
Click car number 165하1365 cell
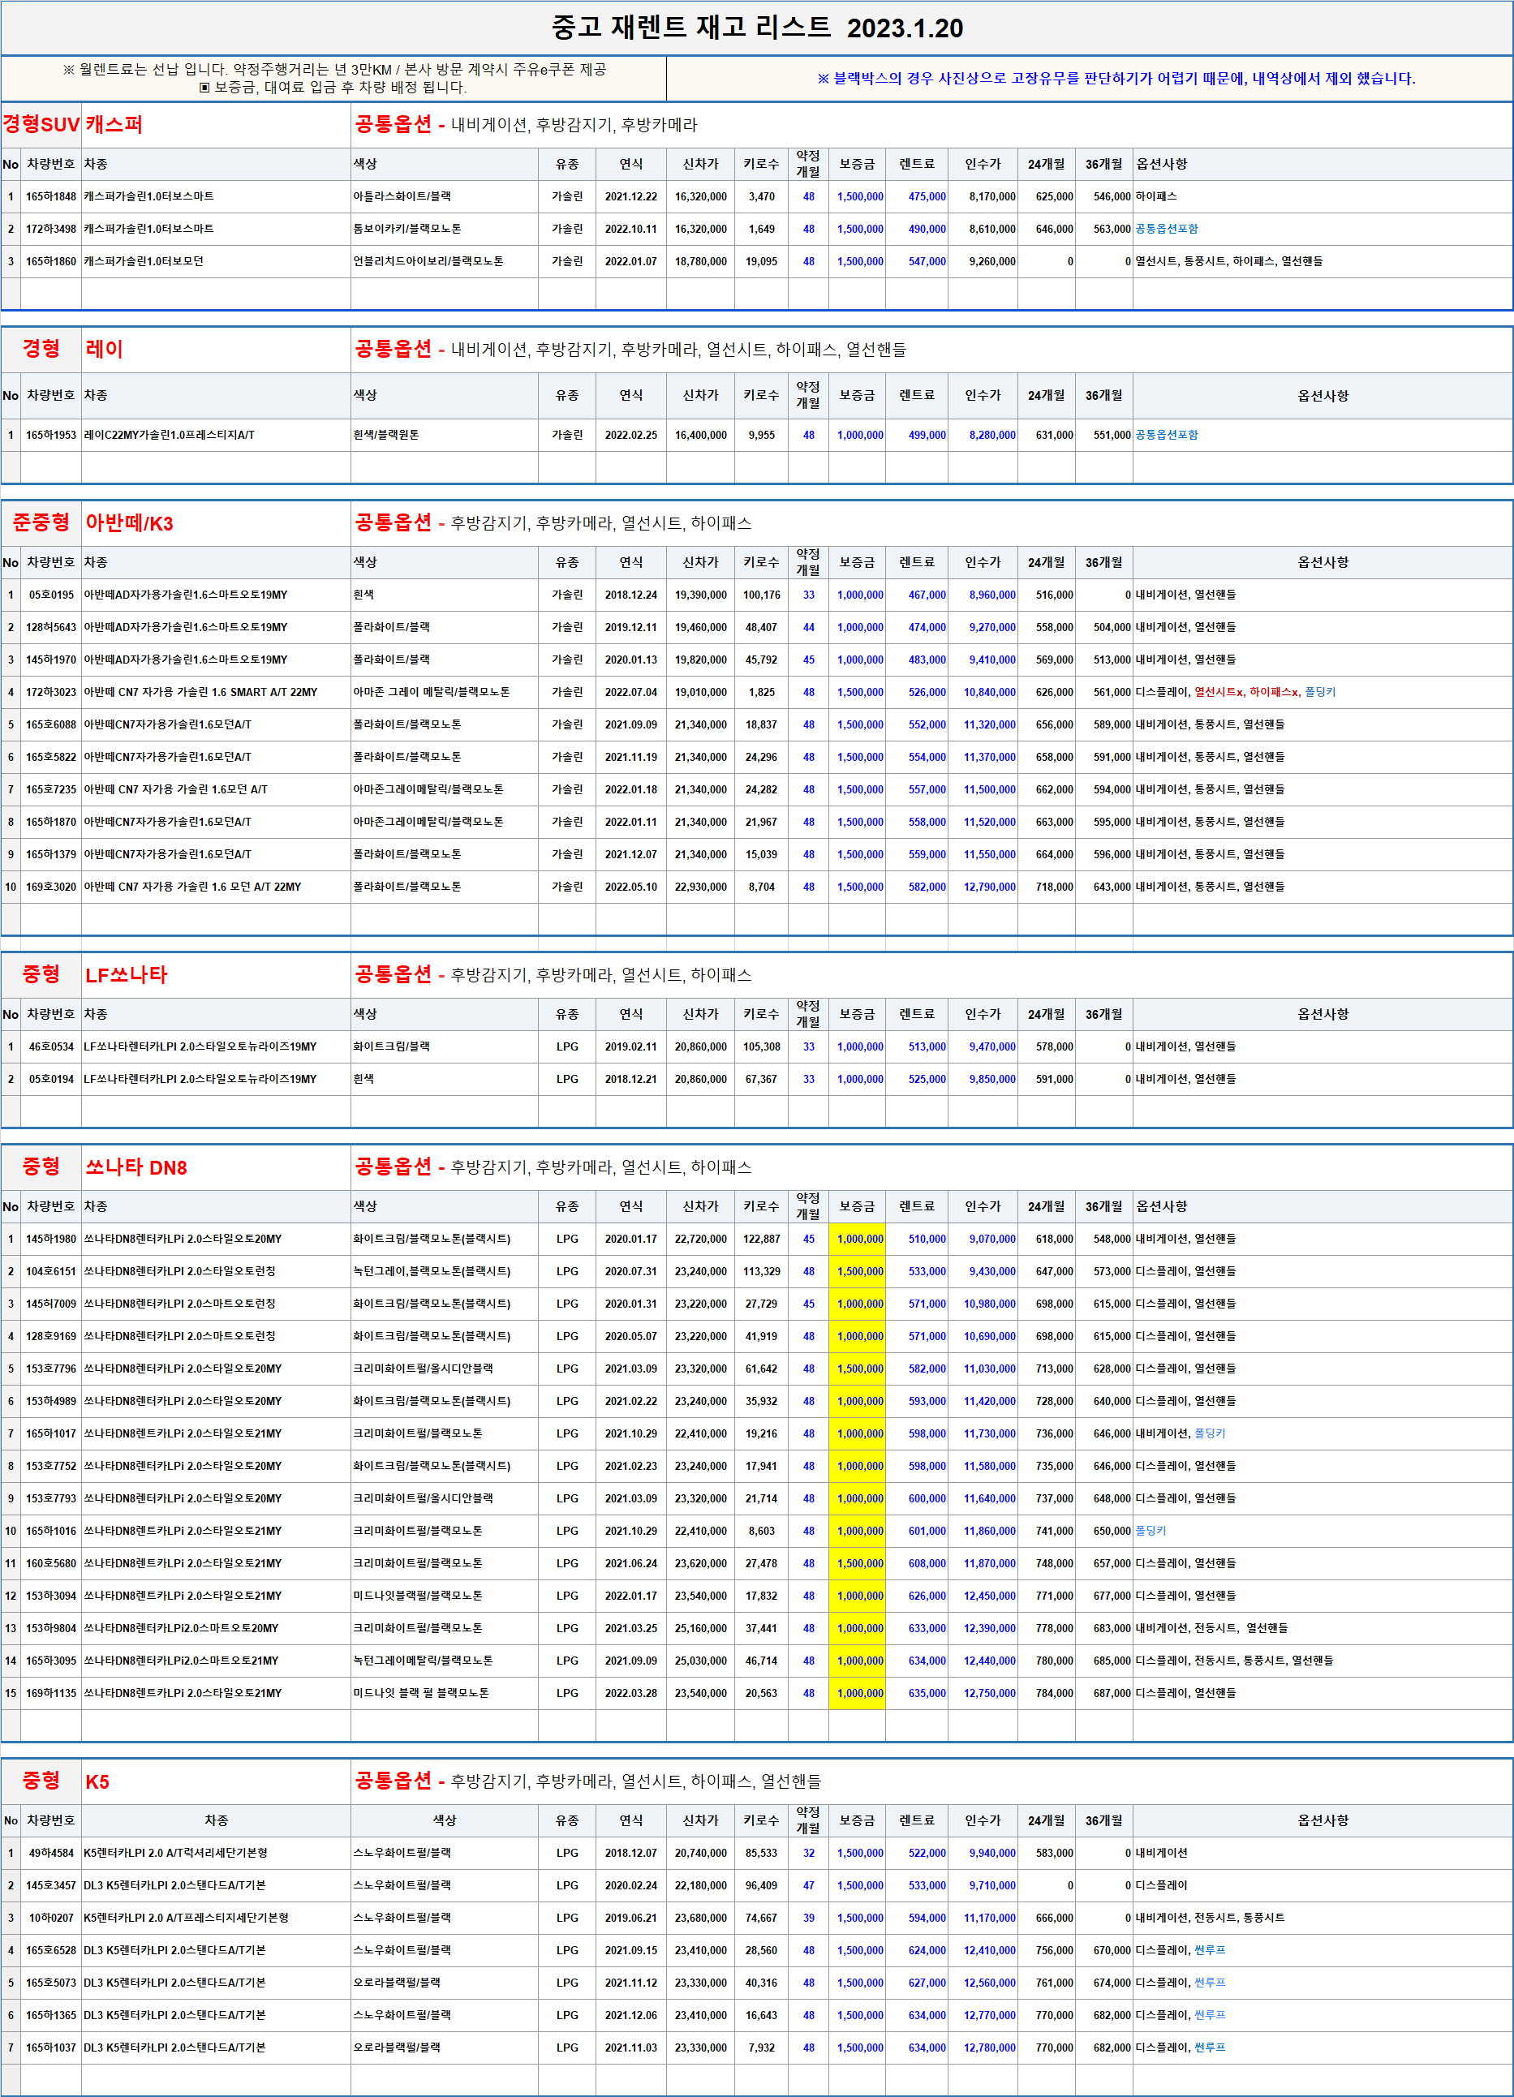(x=51, y=2016)
